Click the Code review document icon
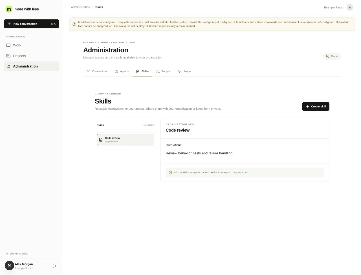 tap(101, 140)
